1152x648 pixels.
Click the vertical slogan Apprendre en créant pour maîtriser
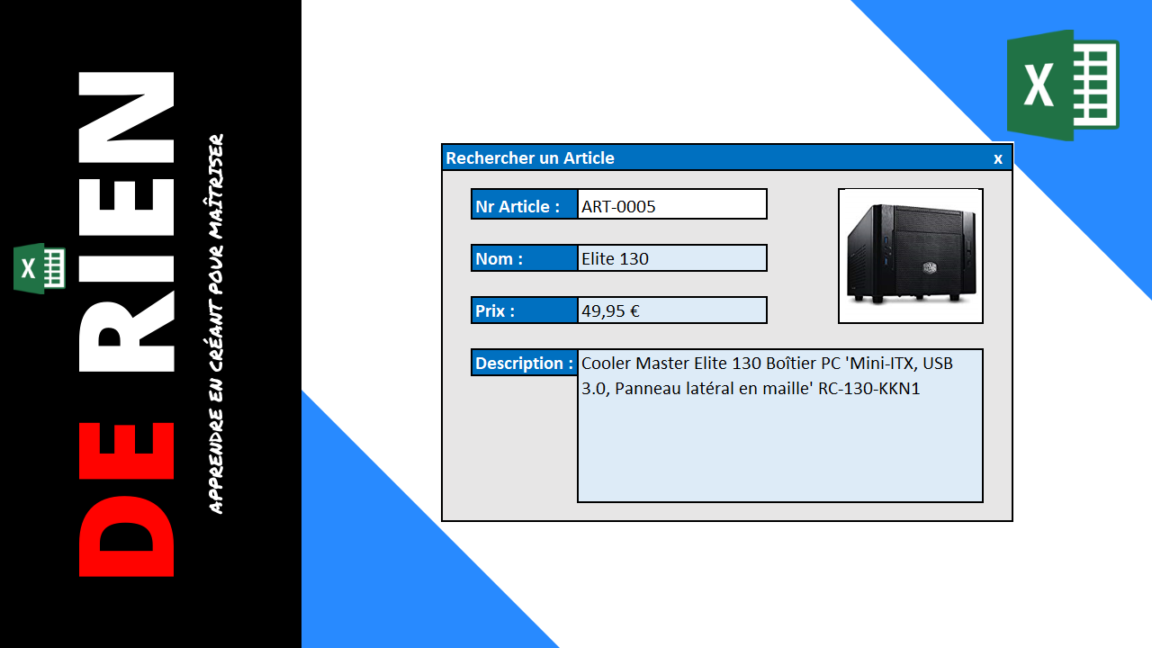point(216,324)
